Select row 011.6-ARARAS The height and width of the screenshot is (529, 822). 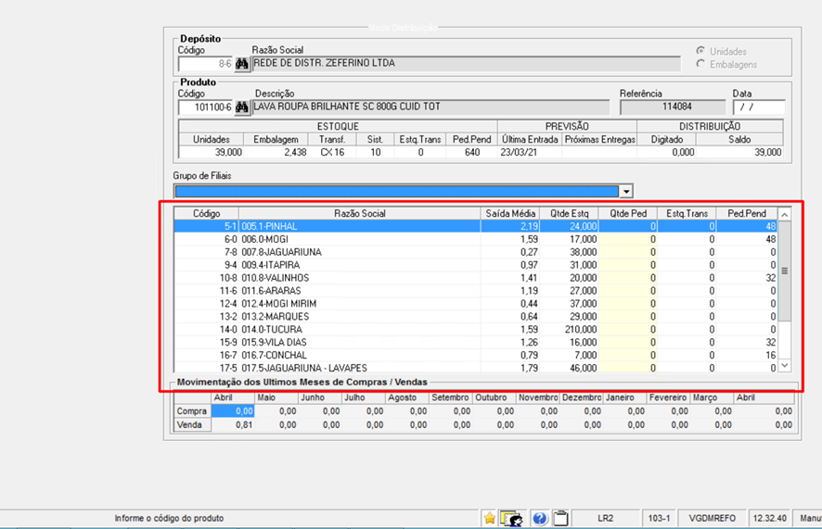click(x=476, y=290)
